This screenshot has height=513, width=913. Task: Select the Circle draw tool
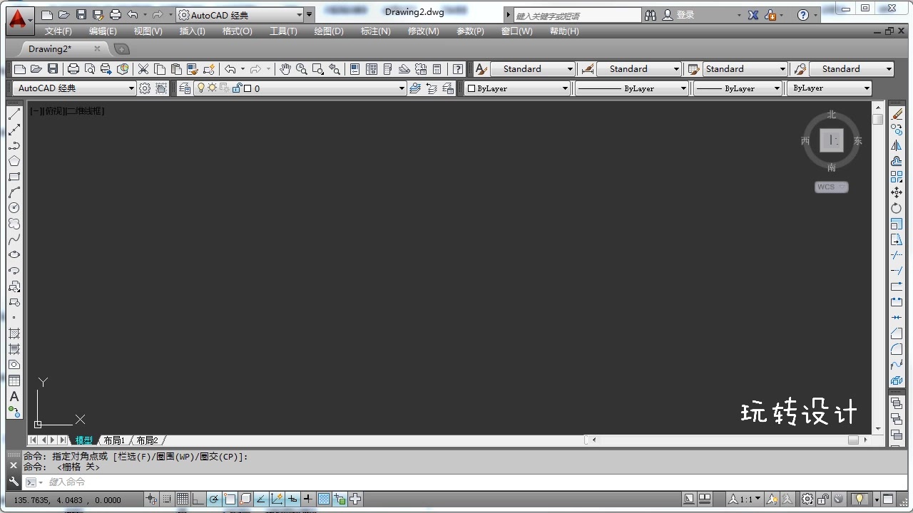[x=14, y=208]
